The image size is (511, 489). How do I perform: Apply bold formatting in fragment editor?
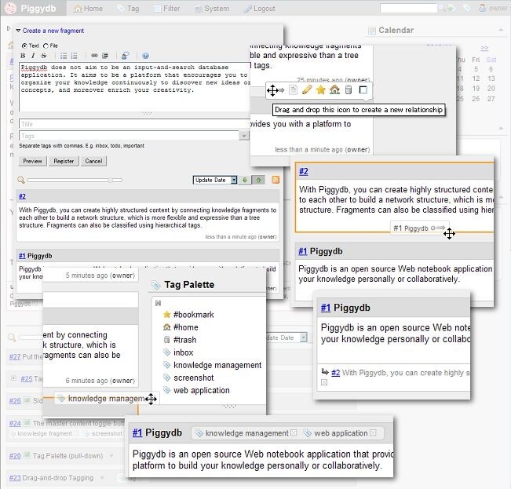(23, 56)
